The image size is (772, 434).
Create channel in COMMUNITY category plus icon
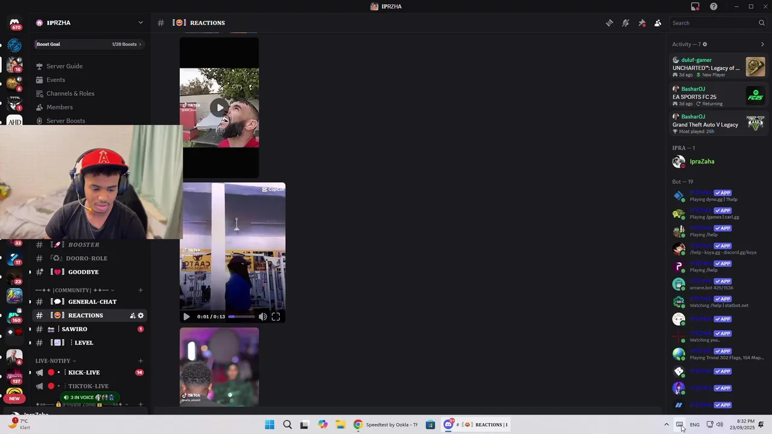click(x=141, y=290)
